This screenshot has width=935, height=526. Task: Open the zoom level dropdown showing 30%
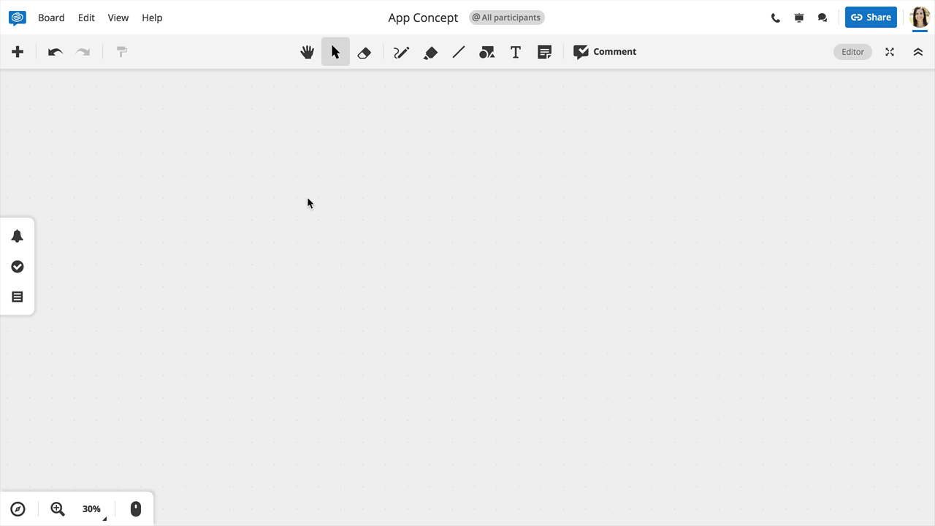(91, 508)
